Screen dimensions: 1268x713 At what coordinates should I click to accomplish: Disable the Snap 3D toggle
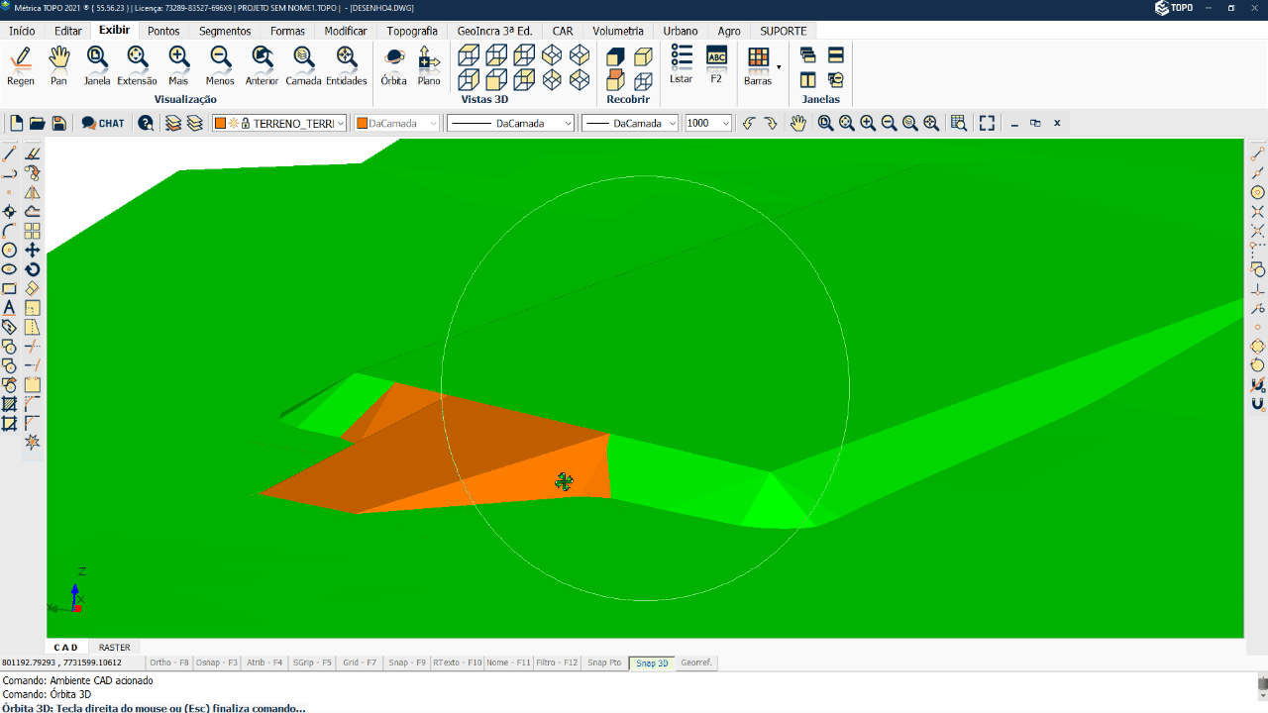652,662
